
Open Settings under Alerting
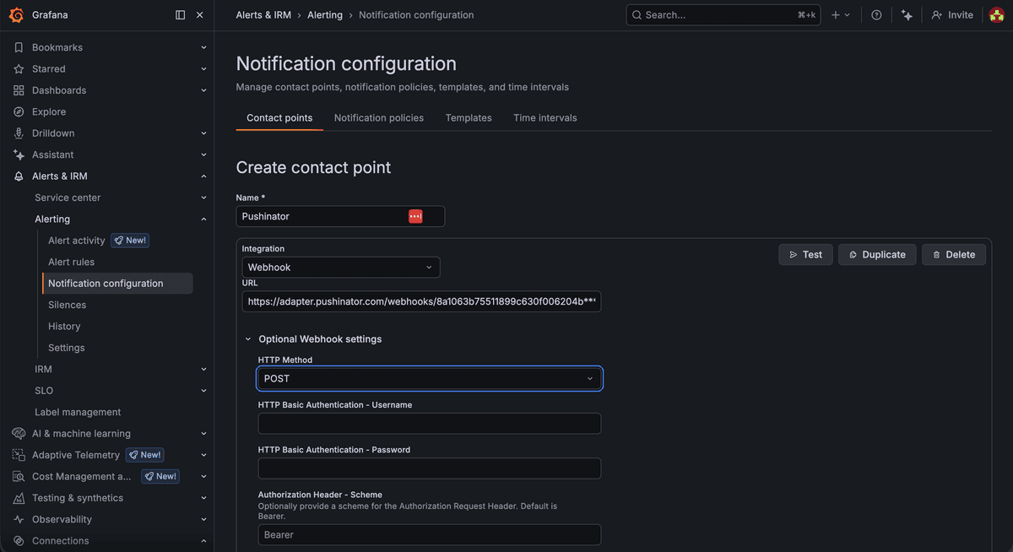tap(67, 348)
